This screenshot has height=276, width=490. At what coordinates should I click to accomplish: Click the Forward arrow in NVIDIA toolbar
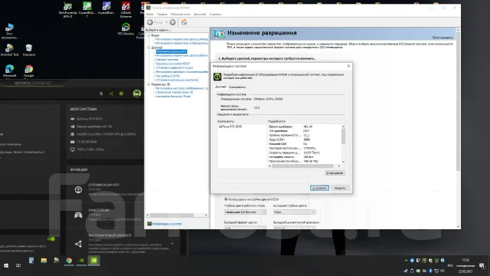pyautogui.click(x=172, y=22)
